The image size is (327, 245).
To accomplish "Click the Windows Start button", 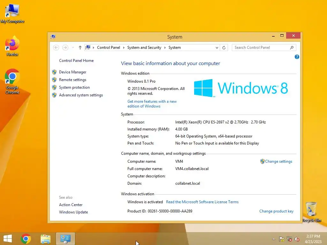I will (x=8, y=239).
